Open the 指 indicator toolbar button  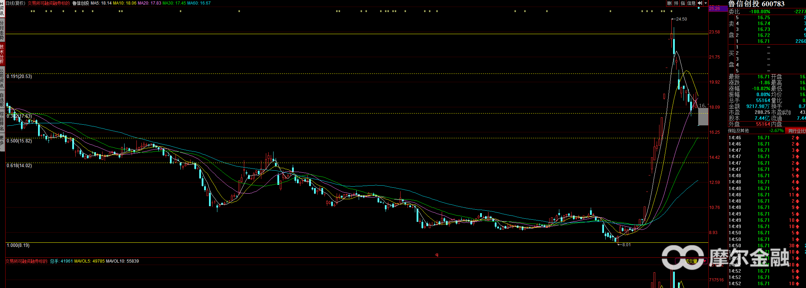pyautogui.click(x=683, y=3)
